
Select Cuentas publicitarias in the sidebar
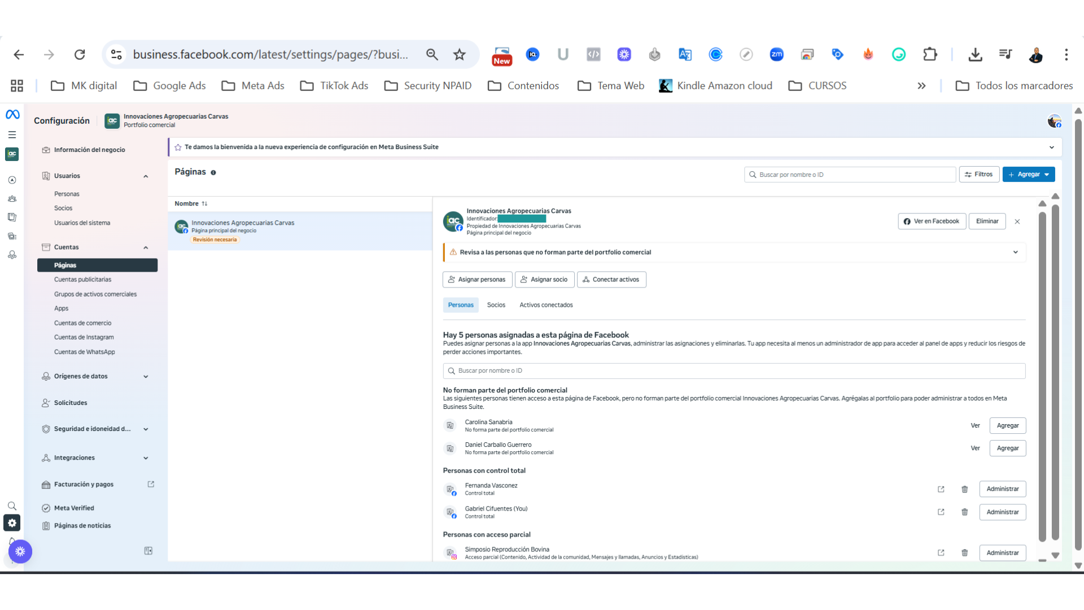click(82, 280)
